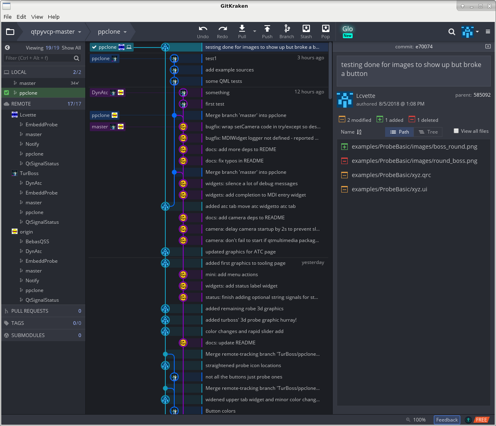Click the GitKraken logo icon in status bar
Image resolution: width=496 pixels, height=426 pixels.
point(468,420)
